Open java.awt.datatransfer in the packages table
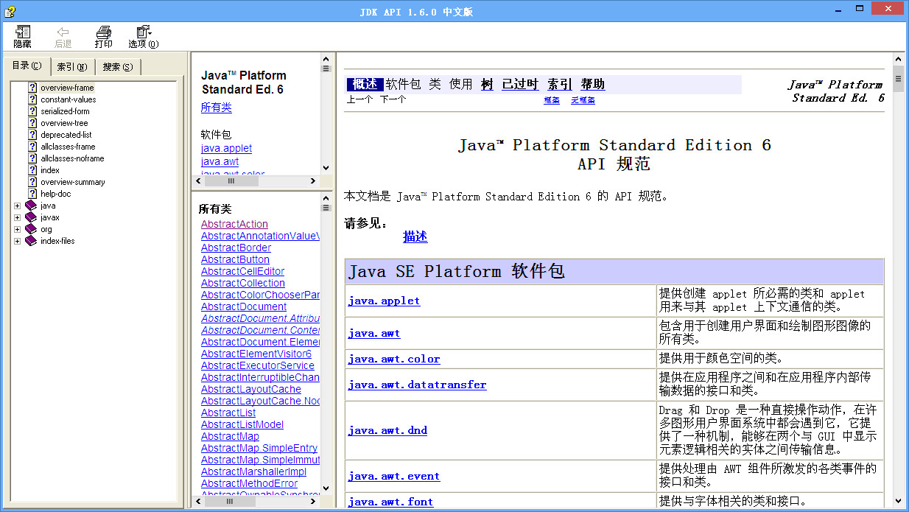This screenshot has width=909, height=512. pyautogui.click(x=417, y=385)
